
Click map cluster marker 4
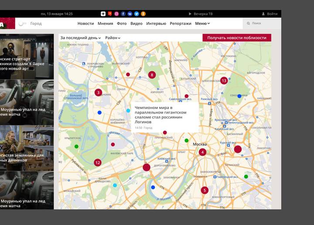tap(202, 152)
